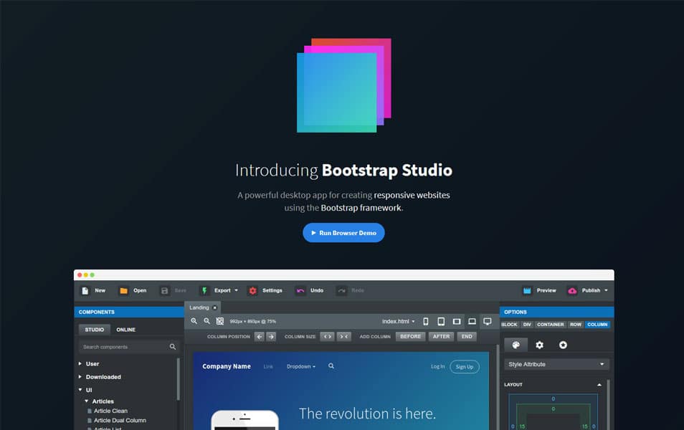This screenshot has width=684, height=430.
Task: Click the Preview icon button
Action: (x=527, y=290)
